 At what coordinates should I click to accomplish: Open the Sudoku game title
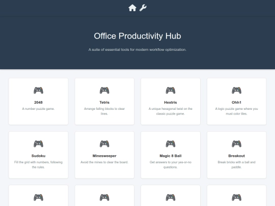click(x=38, y=156)
